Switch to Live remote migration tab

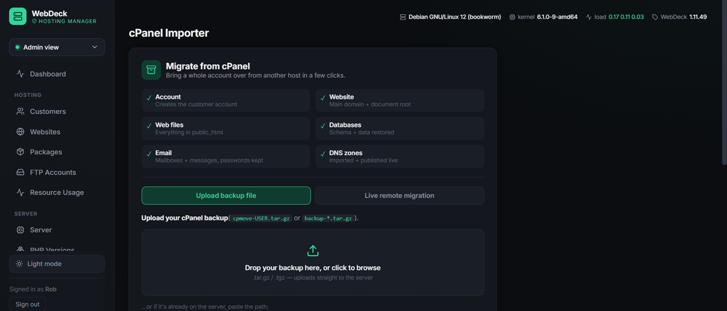399,195
